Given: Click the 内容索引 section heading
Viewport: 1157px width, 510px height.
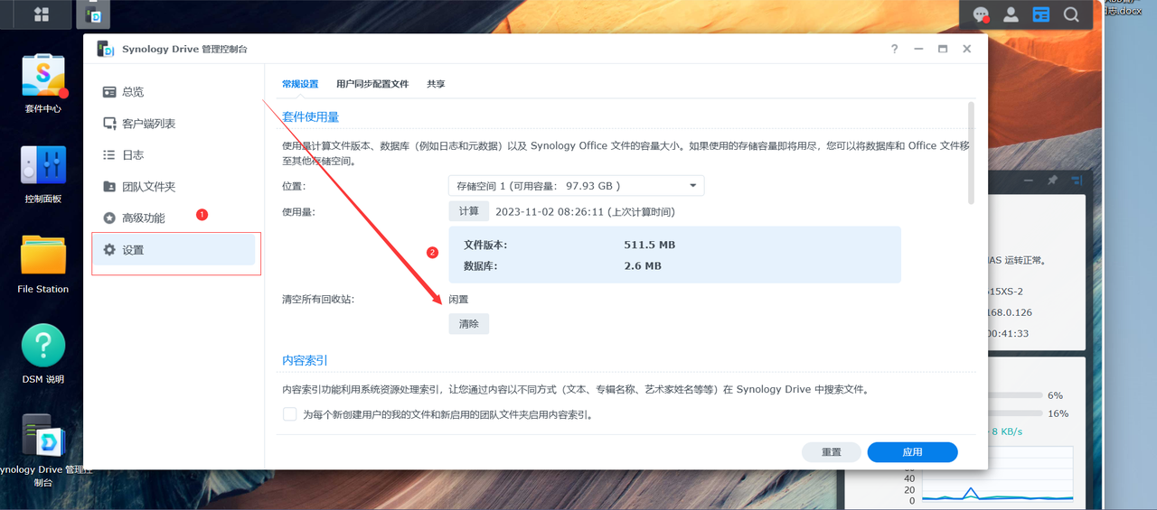Looking at the screenshot, I should (305, 360).
